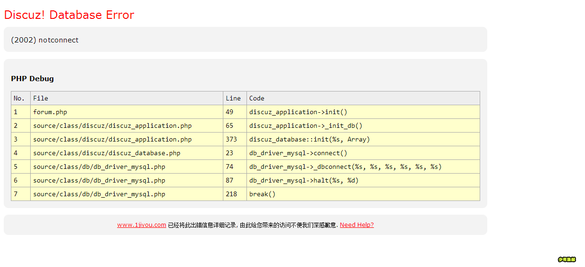
Task: Click row number 7 cell
Action: pyautogui.click(x=21, y=194)
